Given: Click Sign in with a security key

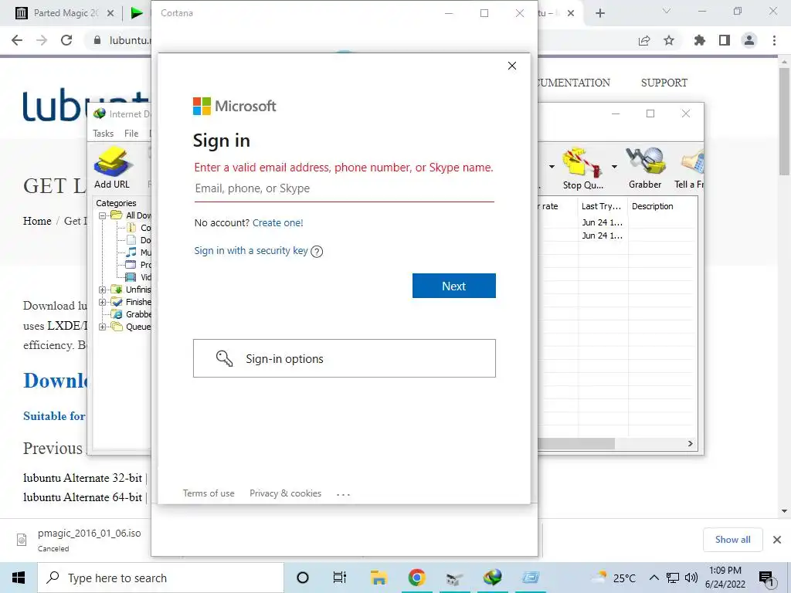Looking at the screenshot, I should [251, 251].
